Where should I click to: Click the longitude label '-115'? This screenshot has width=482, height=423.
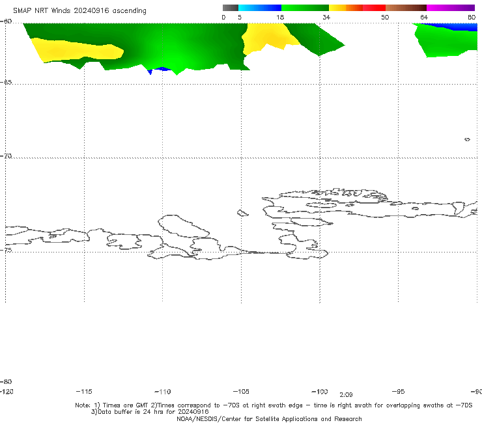84,391
